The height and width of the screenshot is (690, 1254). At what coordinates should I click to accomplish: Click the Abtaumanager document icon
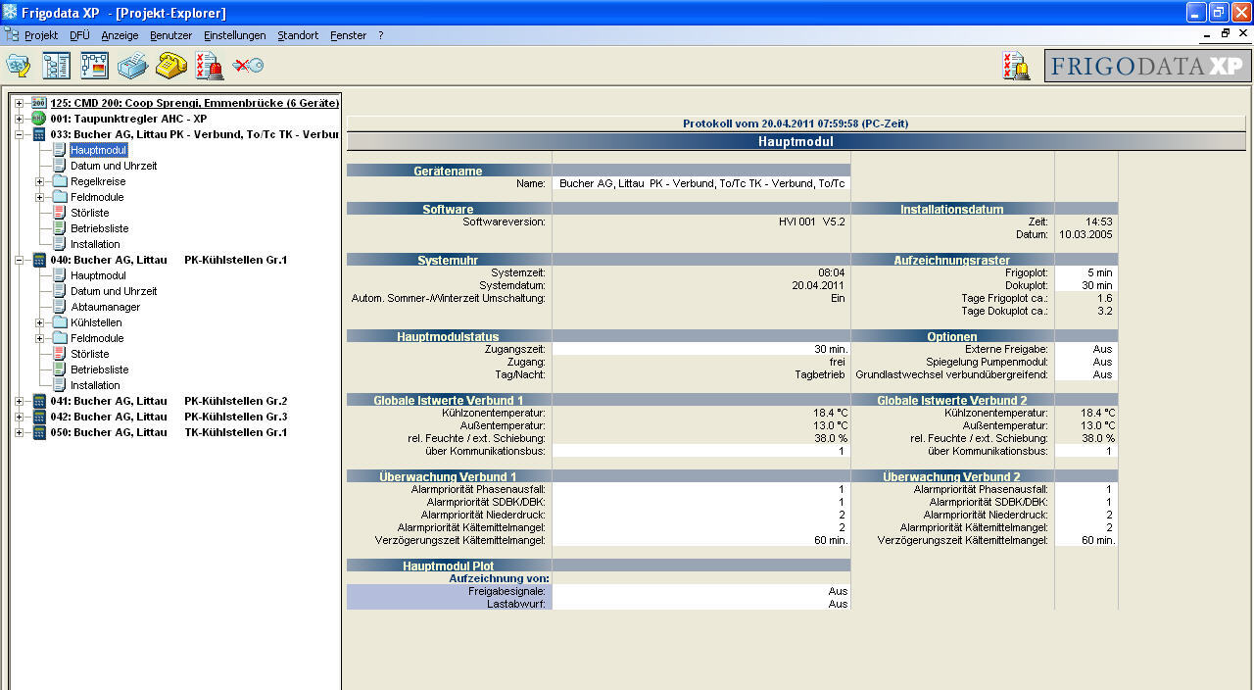pos(59,307)
